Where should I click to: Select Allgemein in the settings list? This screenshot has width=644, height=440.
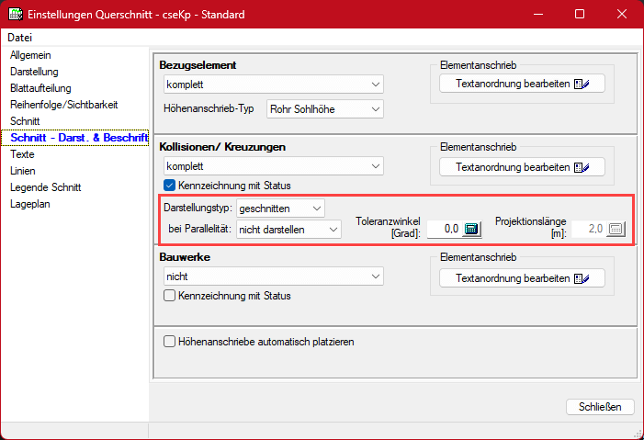pos(31,55)
